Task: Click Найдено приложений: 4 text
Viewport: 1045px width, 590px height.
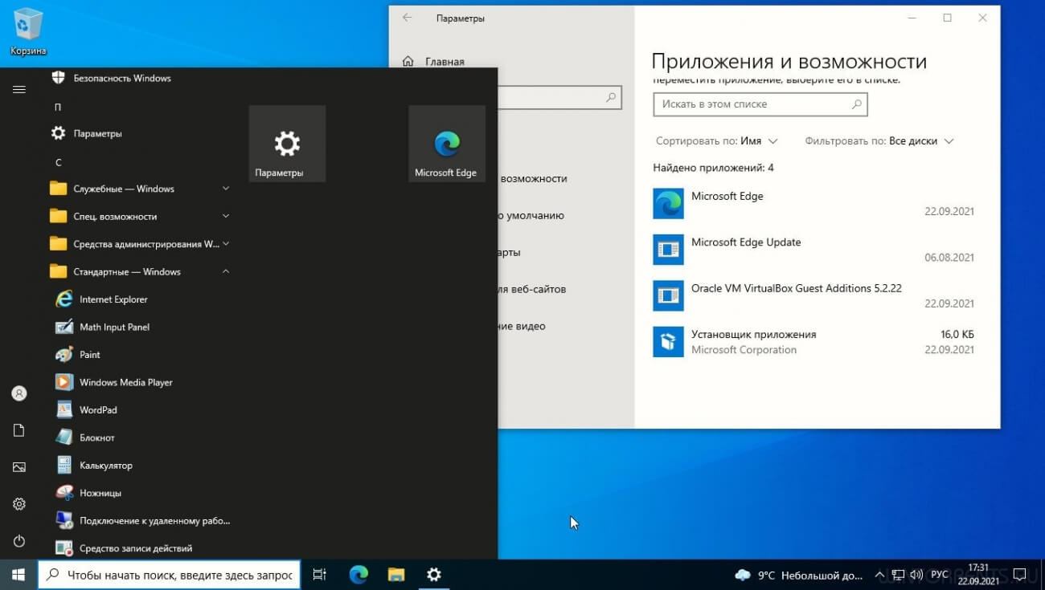Action: tap(713, 168)
